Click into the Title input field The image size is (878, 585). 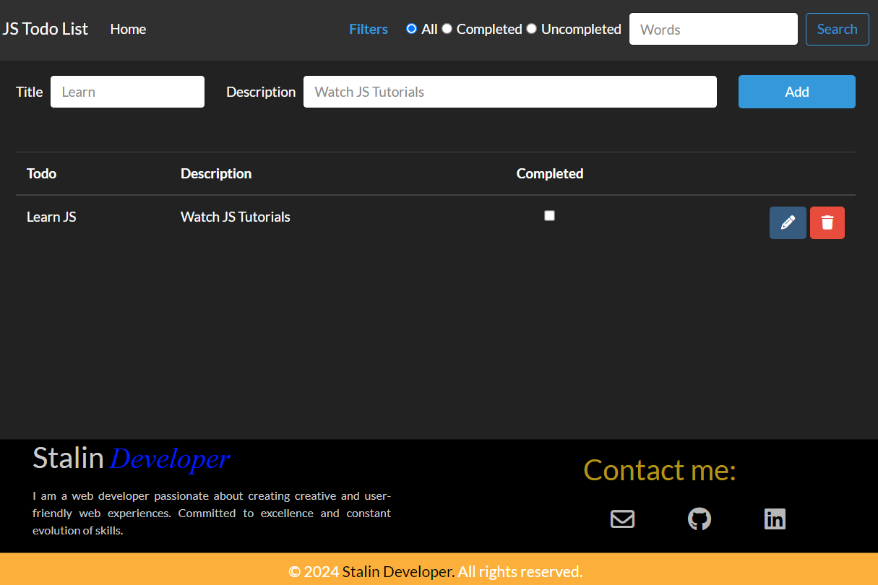[x=127, y=92]
